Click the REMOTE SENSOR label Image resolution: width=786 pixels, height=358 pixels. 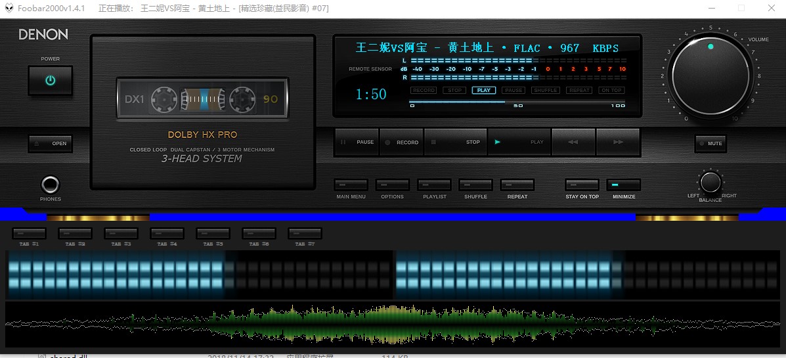370,69
